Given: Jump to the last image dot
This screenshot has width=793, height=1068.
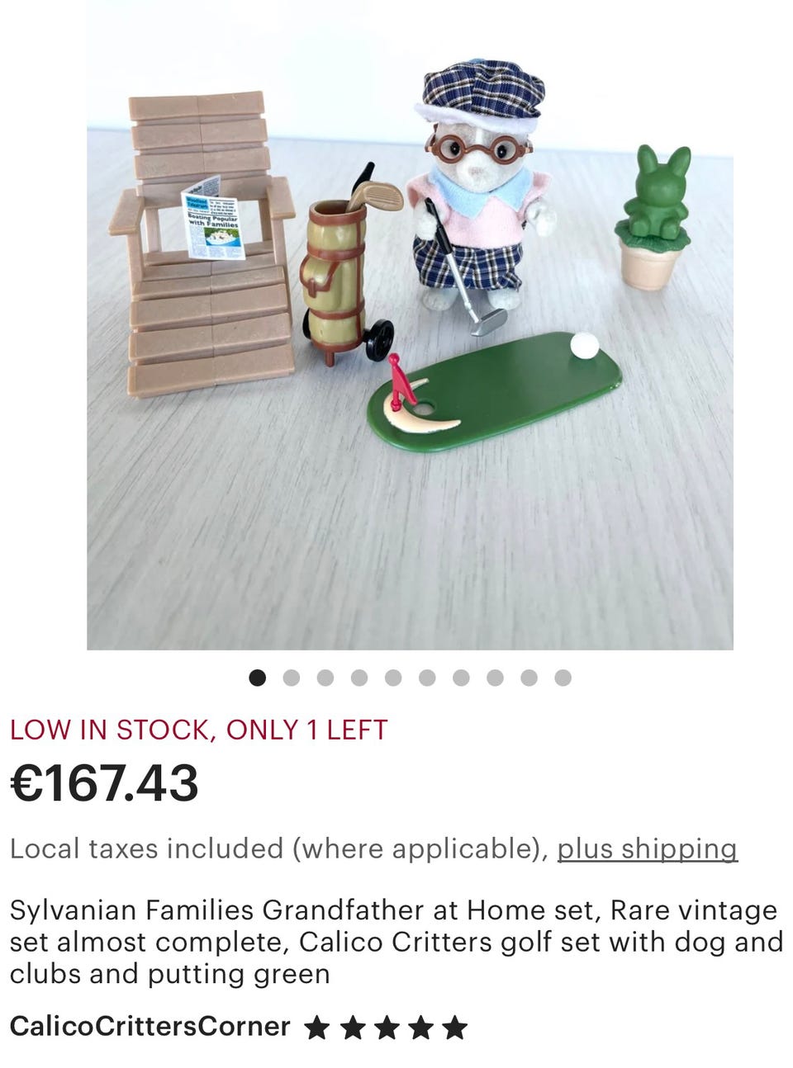Looking at the screenshot, I should click(563, 678).
